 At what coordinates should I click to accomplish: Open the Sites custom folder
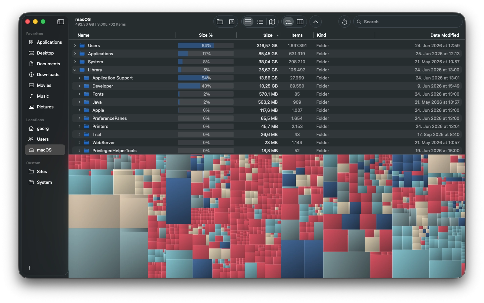45,171
